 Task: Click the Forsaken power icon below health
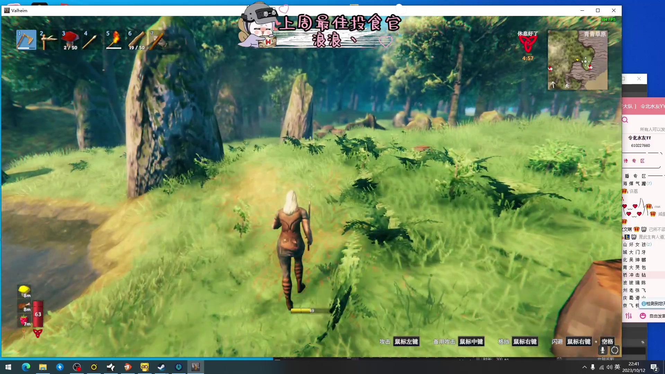coord(37,333)
